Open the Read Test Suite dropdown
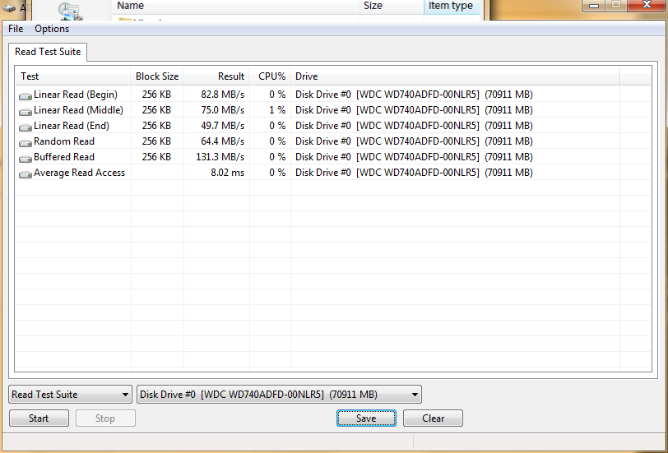Image resolution: width=668 pixels, height=453 pixels. pos(70,395)
